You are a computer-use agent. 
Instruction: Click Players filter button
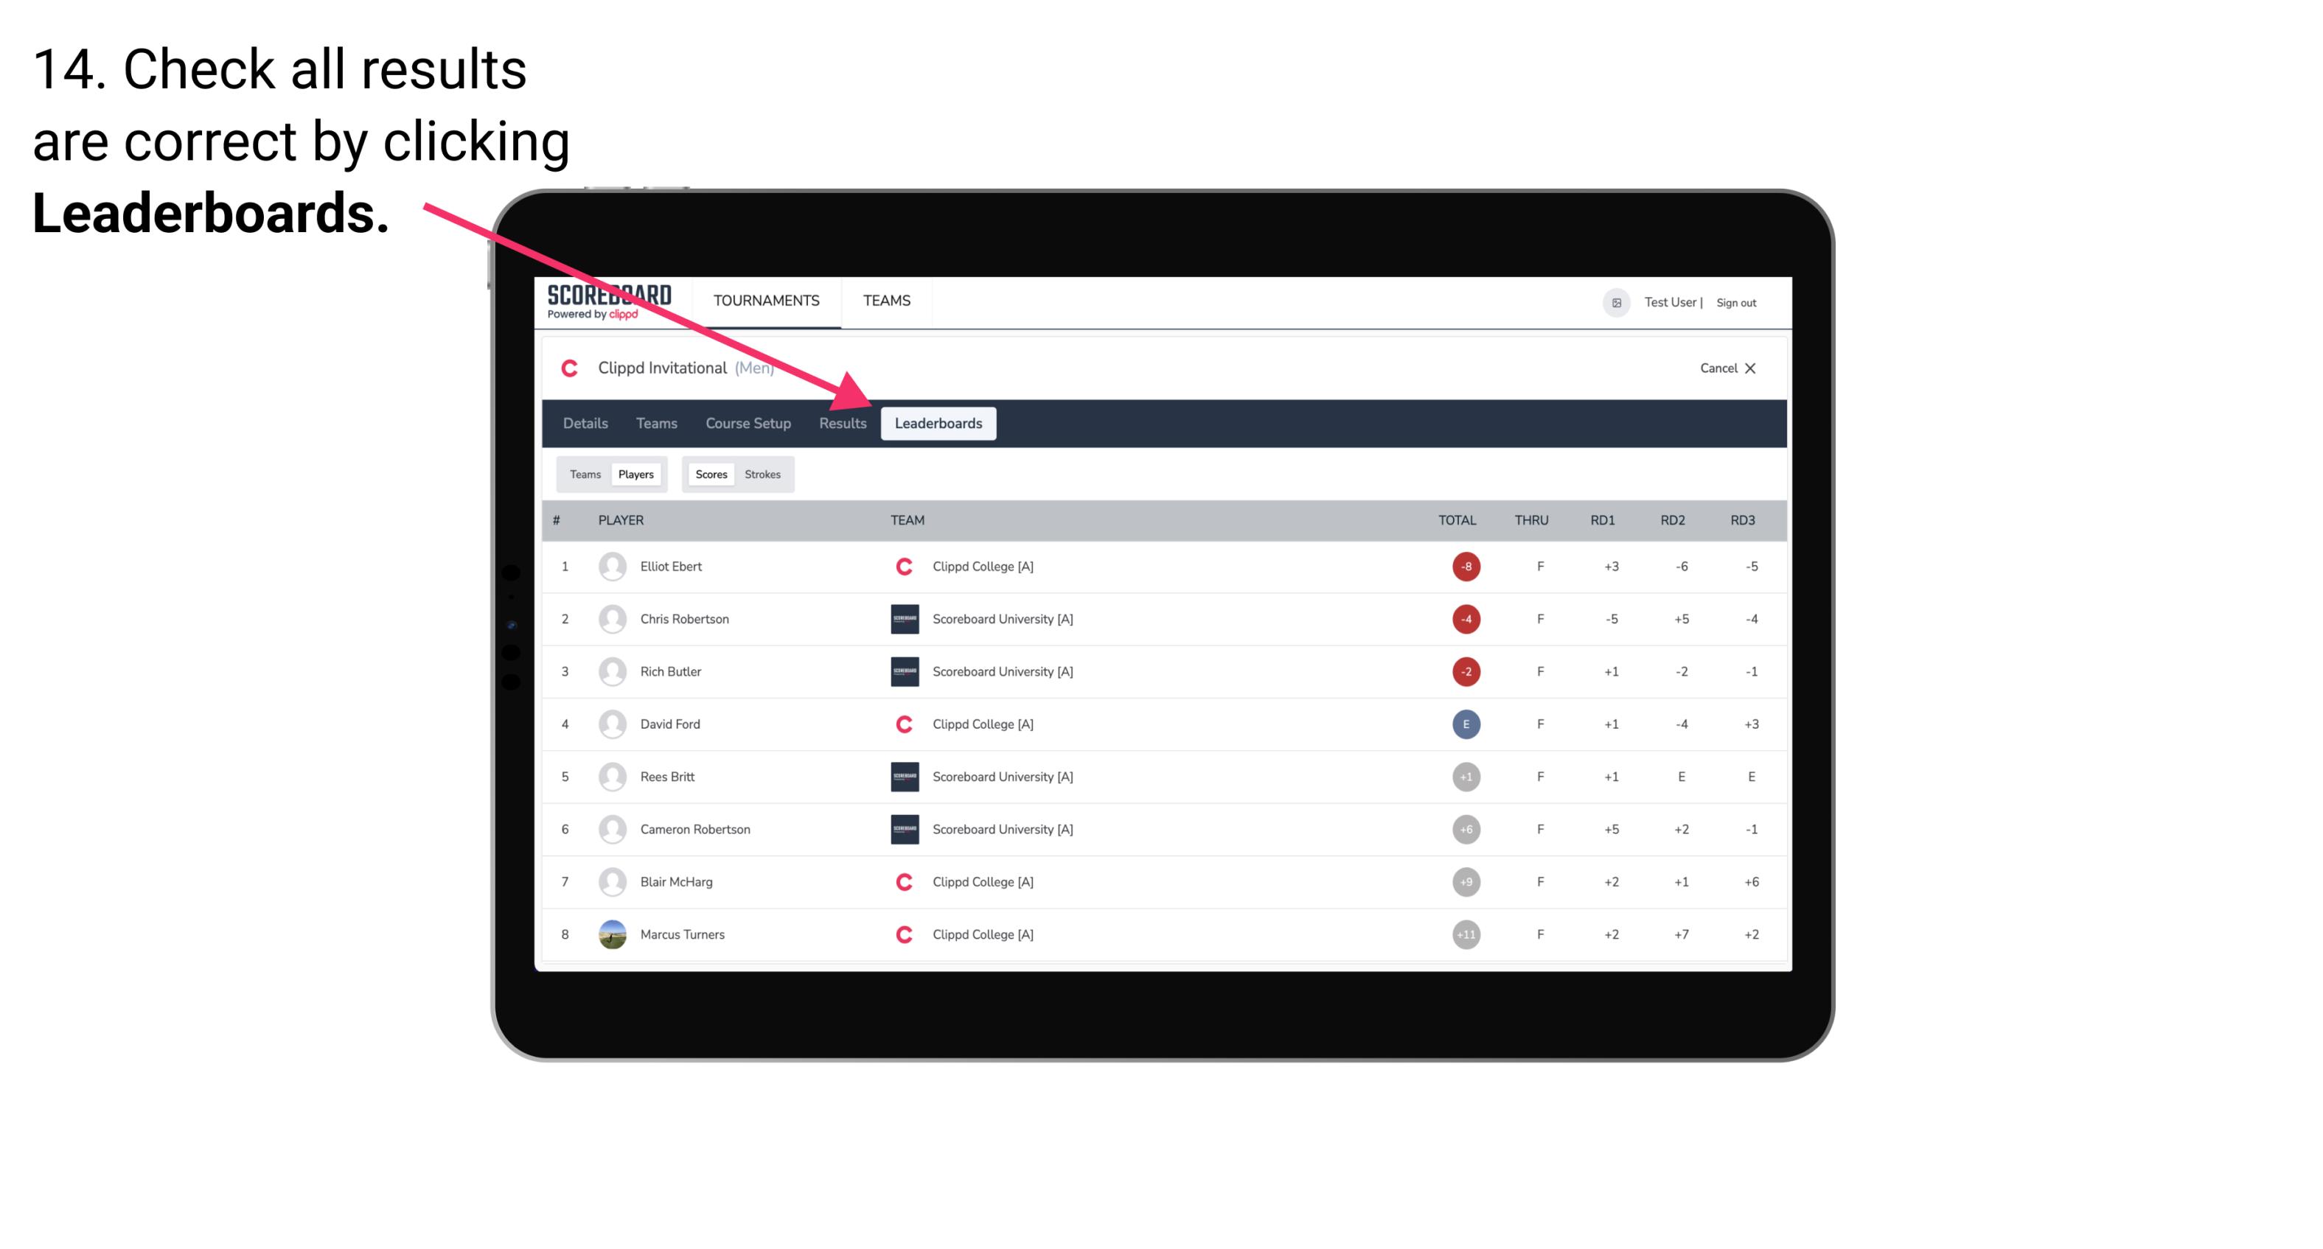click(634, 472)
